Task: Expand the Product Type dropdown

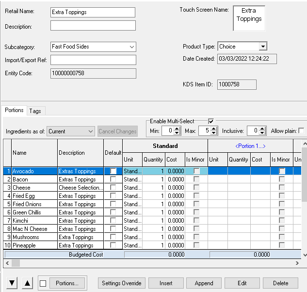Action: click(x=262, y=47)
